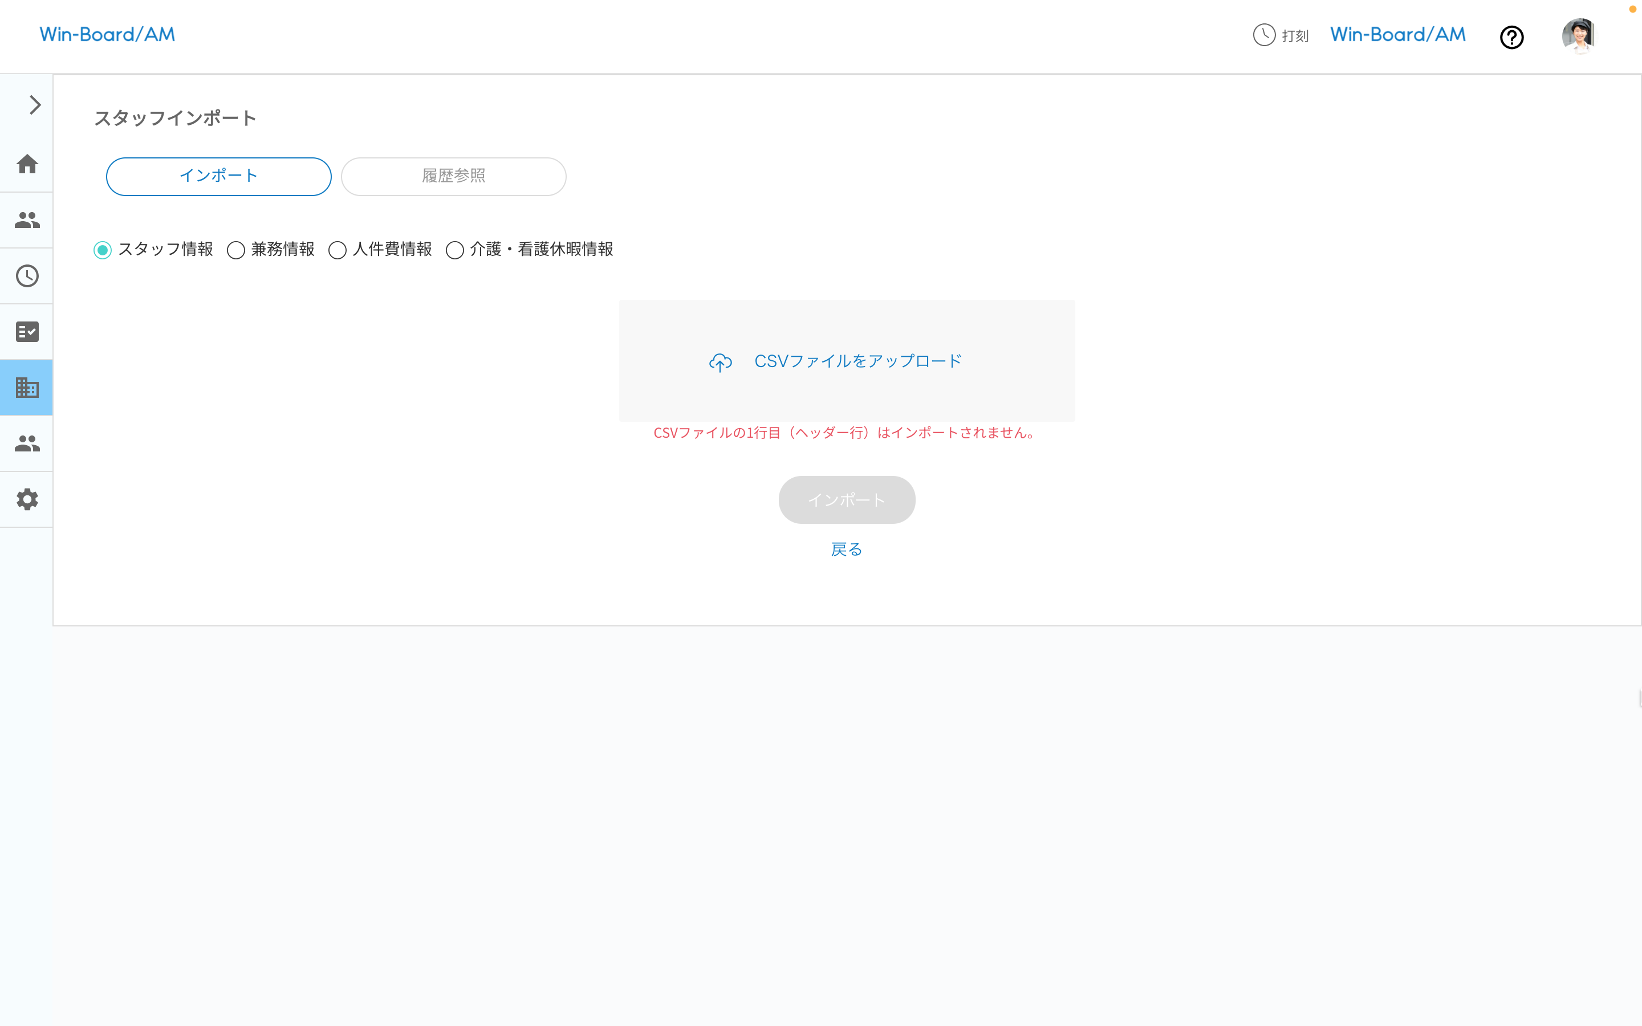Open the Home icon in the sidebar
This screenshot has width=1642, height=1026.
pos(26,164)
